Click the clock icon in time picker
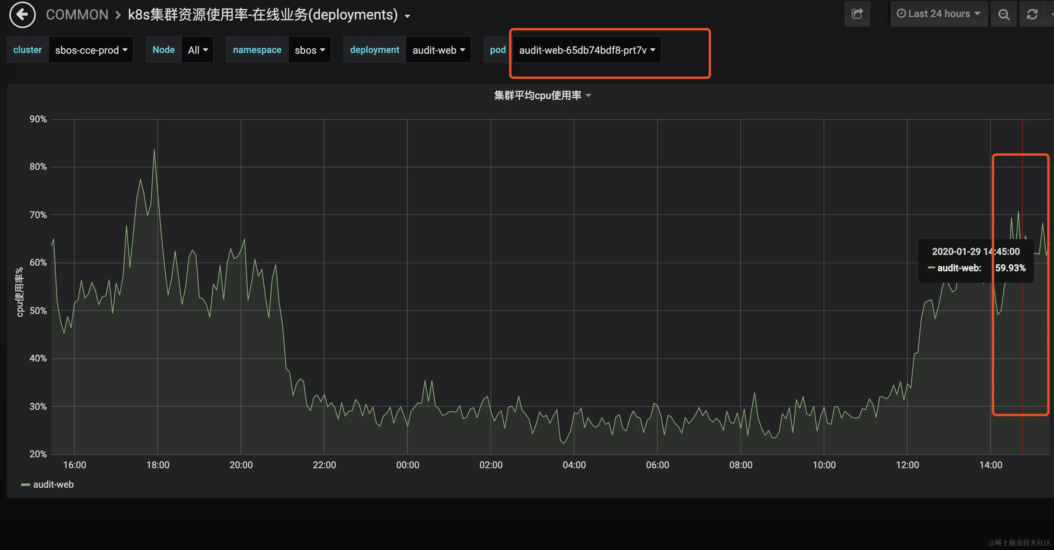 tap(901, 14)
